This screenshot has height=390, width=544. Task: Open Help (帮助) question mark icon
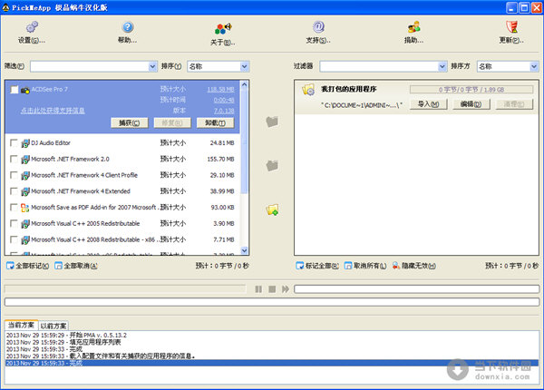[128, 27]
